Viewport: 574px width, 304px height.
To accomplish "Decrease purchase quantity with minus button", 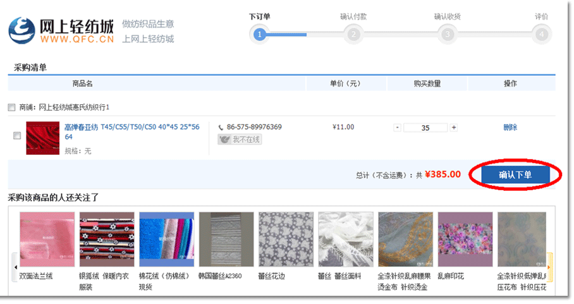I will [398, 128].
